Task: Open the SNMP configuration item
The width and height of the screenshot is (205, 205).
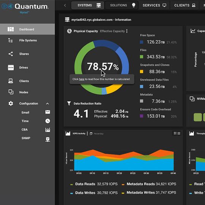Action: point(26,138)
